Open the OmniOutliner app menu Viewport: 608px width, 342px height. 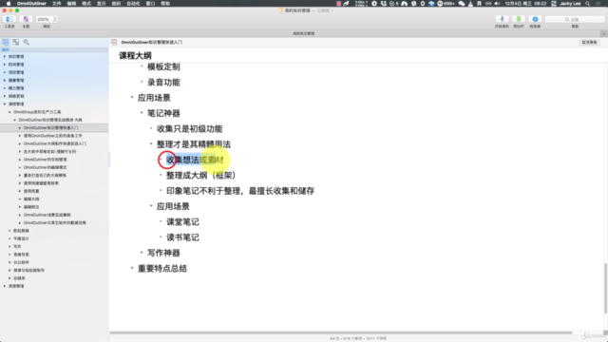click(x=31, y=4)
